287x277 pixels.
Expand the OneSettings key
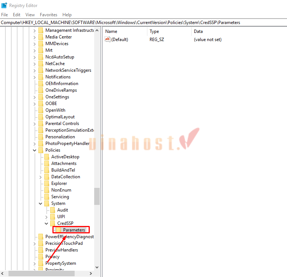point(35,97)
